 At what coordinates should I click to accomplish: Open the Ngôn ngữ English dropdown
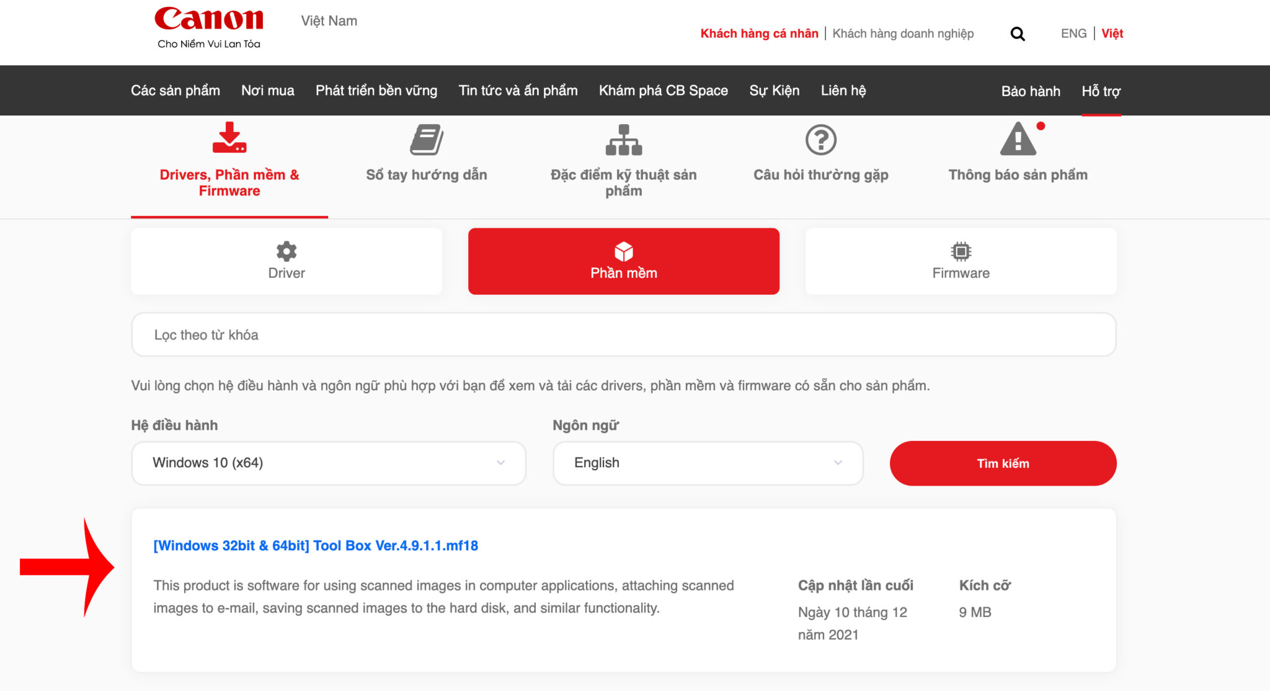tap(708, 463)
